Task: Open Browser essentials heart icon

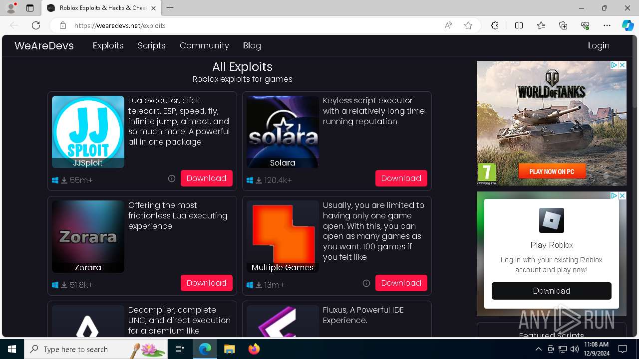Action: click(x=585, y=25)
